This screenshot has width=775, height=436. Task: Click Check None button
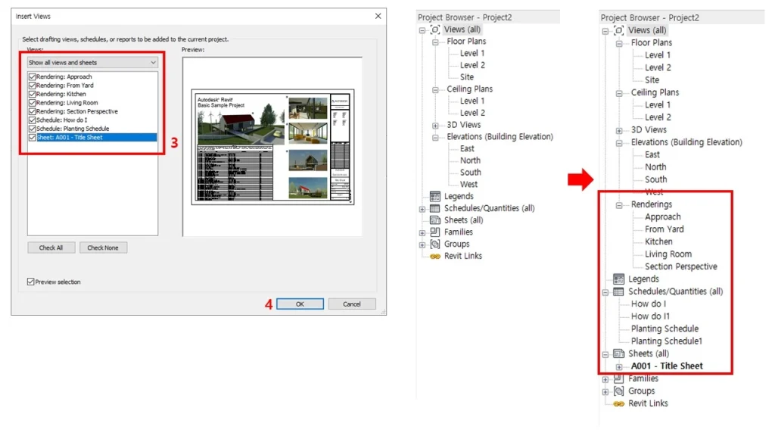(103, 248)
